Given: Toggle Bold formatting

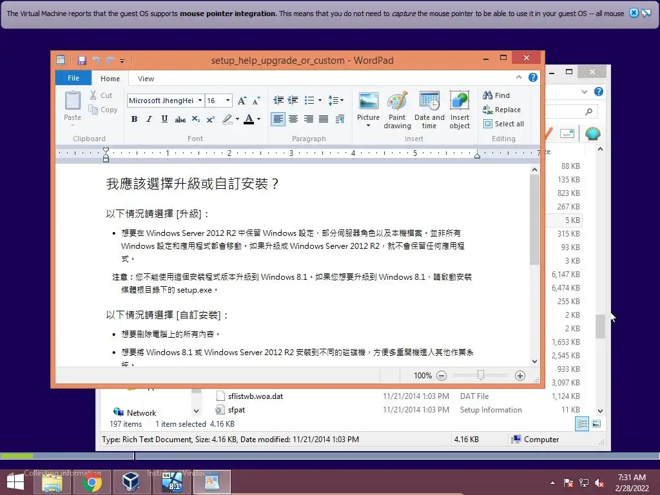Looking at the screenshot, I should (134, 119).
